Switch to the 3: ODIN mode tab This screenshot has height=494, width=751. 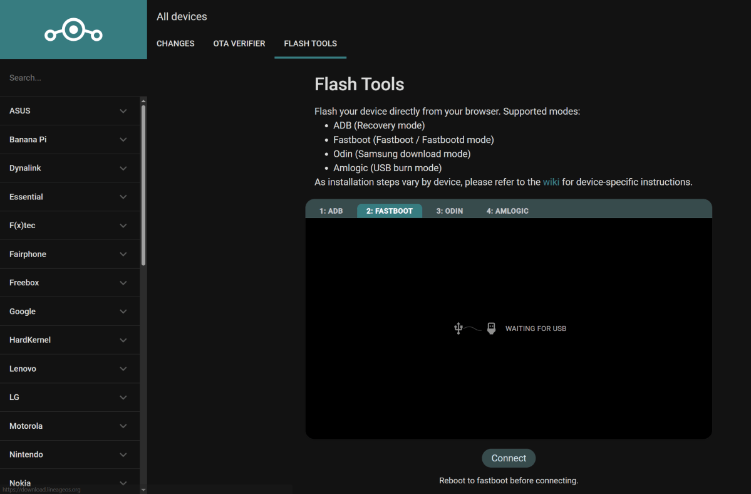tap(449, 211)
